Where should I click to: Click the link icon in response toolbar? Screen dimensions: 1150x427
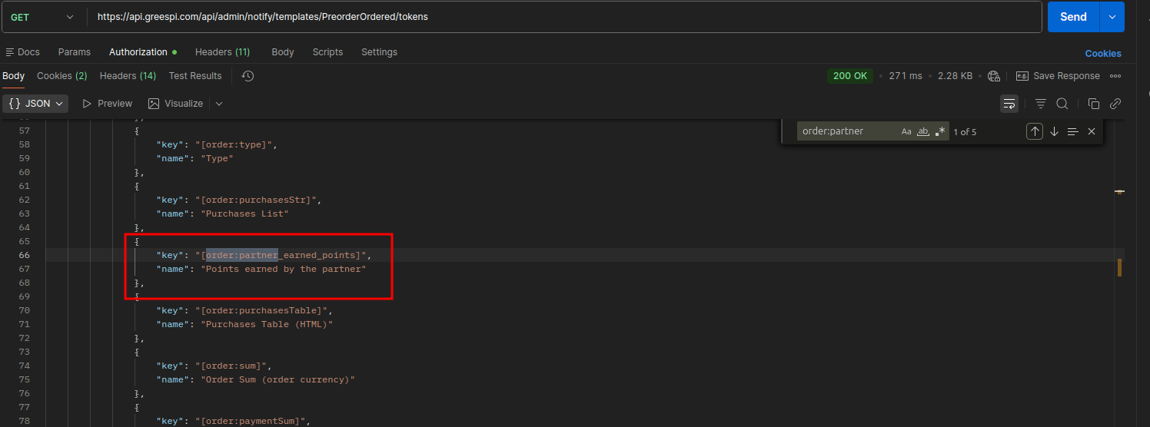[1115, 104]
